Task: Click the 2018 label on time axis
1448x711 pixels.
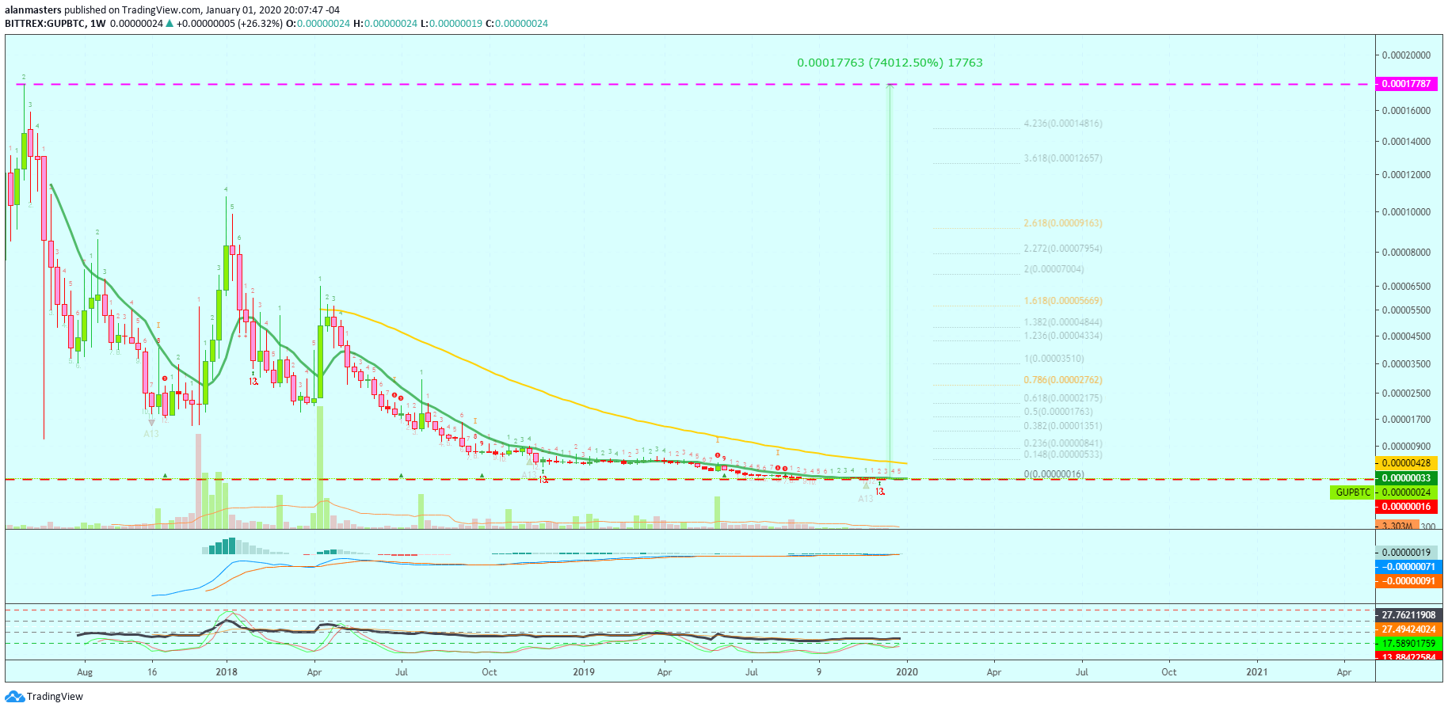Action: click(227, 672)
